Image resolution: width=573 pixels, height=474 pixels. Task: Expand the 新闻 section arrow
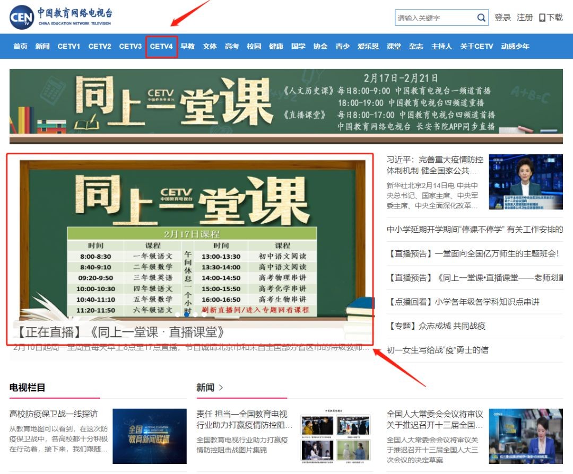coord(221,388)
